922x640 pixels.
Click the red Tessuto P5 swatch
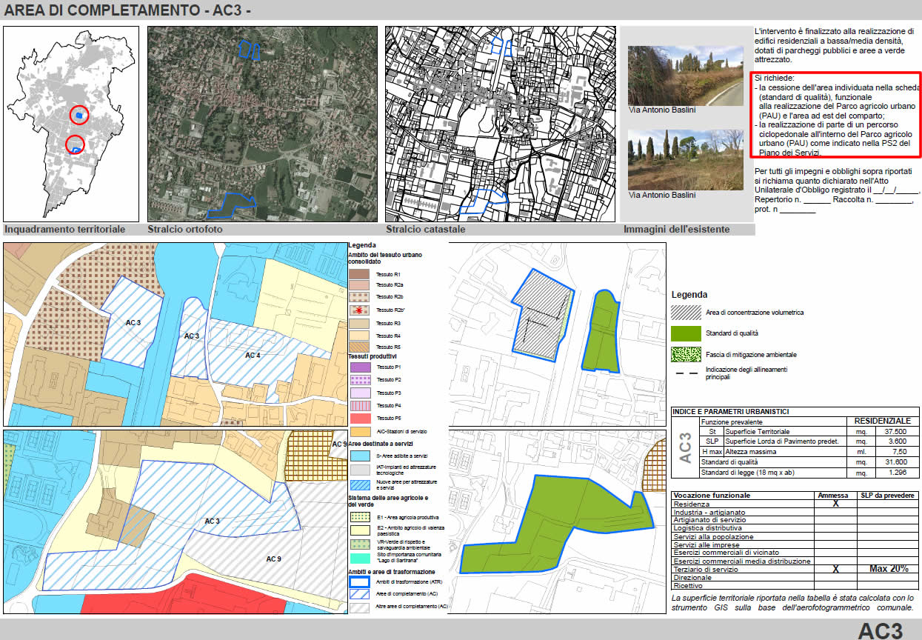[x=359, y=419]
